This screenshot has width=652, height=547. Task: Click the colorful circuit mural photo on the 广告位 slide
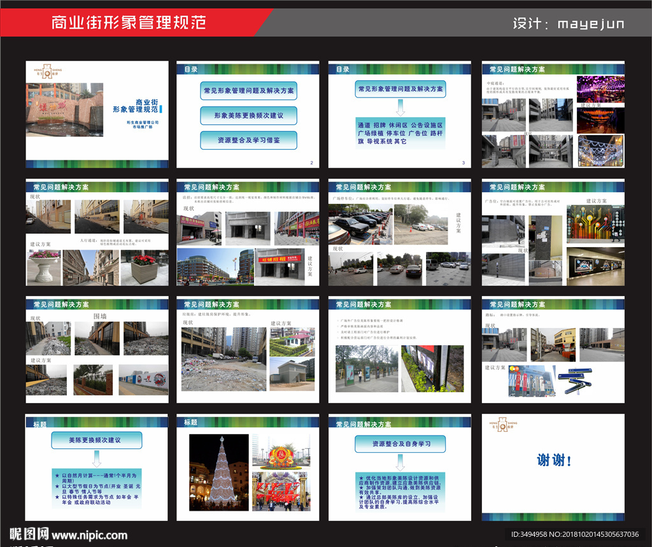coord(595,224)
